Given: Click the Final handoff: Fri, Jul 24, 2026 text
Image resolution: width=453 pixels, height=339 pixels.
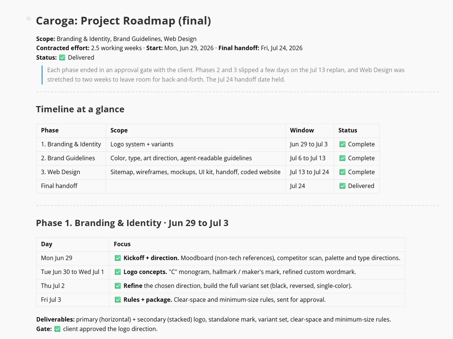Looking at the screenshot, I should 260,48.
